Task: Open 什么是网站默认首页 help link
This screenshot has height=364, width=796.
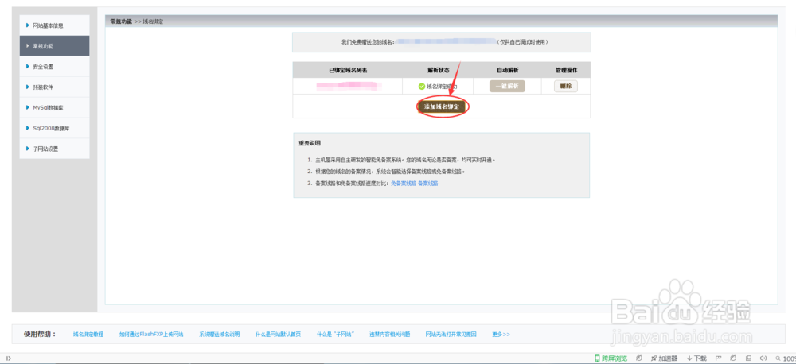Action: click(x=278, y=335)
